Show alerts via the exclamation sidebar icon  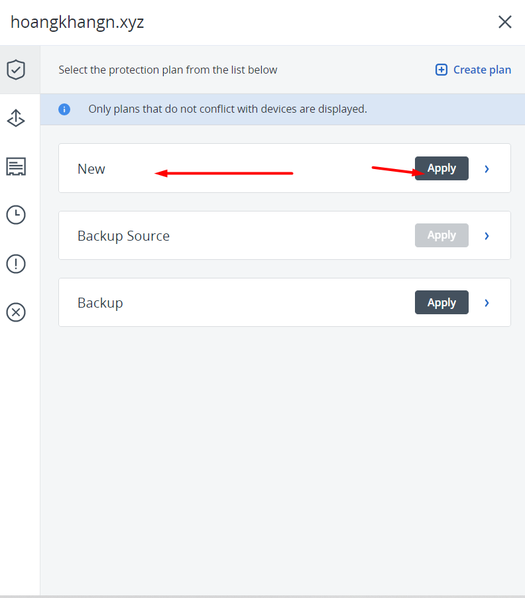tap(16, 264)
